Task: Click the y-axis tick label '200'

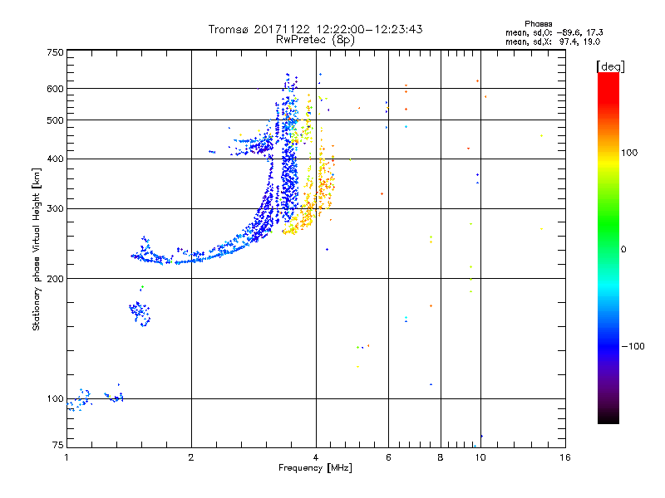Action: [x=55, y=279]
